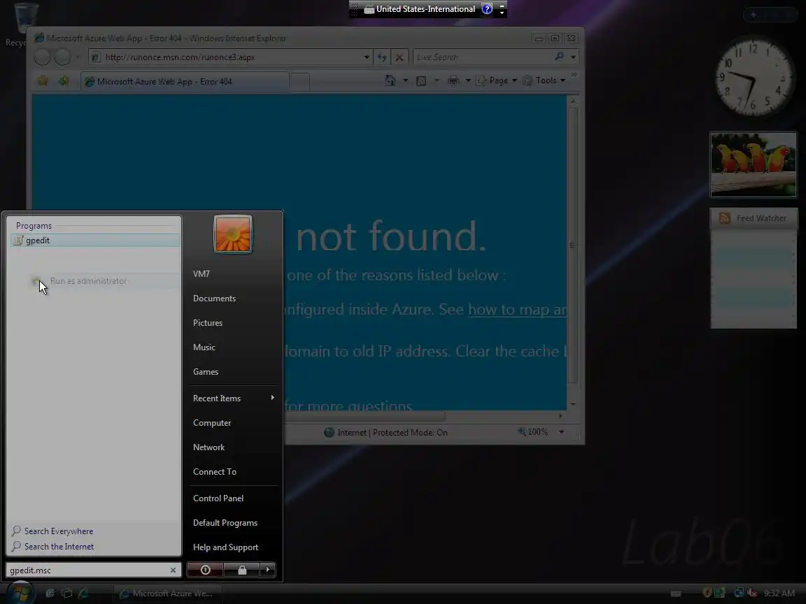Click the Favorites Center star icon
The height and width of the screenshot is (604, 806).
pos(43,80)
